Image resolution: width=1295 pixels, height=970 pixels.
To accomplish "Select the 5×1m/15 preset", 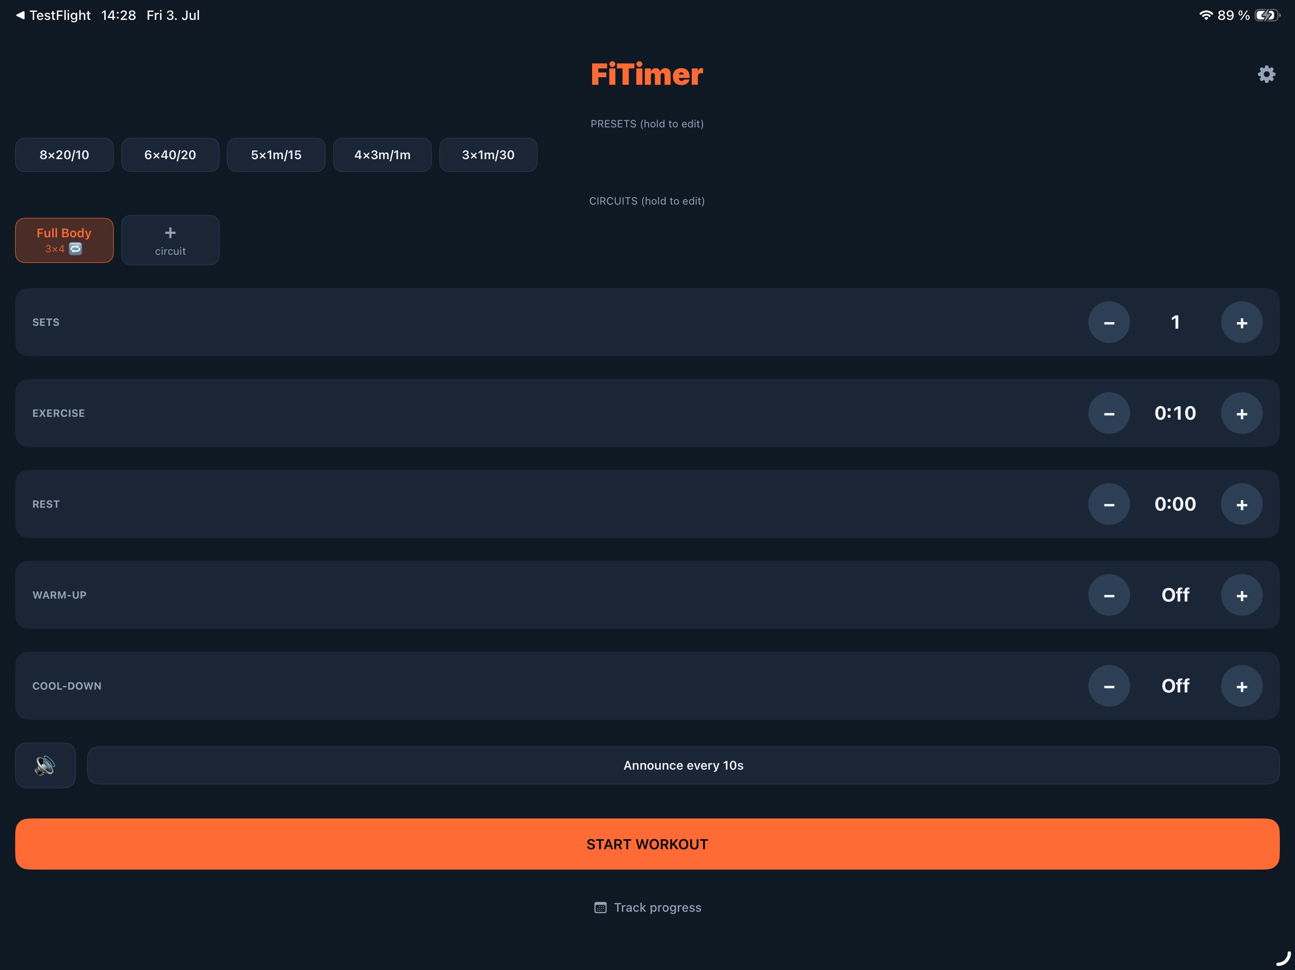I will coord(276,155).
